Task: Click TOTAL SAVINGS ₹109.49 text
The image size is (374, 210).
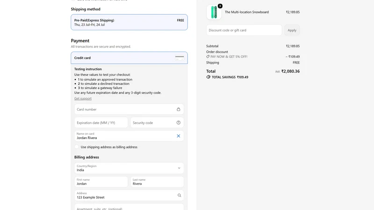Action: [x=230, y=77]
